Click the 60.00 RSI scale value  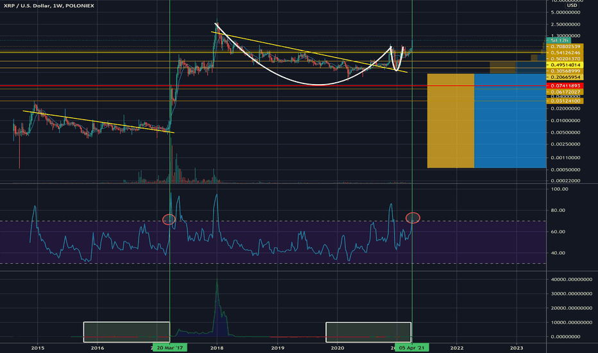(558, 232)
